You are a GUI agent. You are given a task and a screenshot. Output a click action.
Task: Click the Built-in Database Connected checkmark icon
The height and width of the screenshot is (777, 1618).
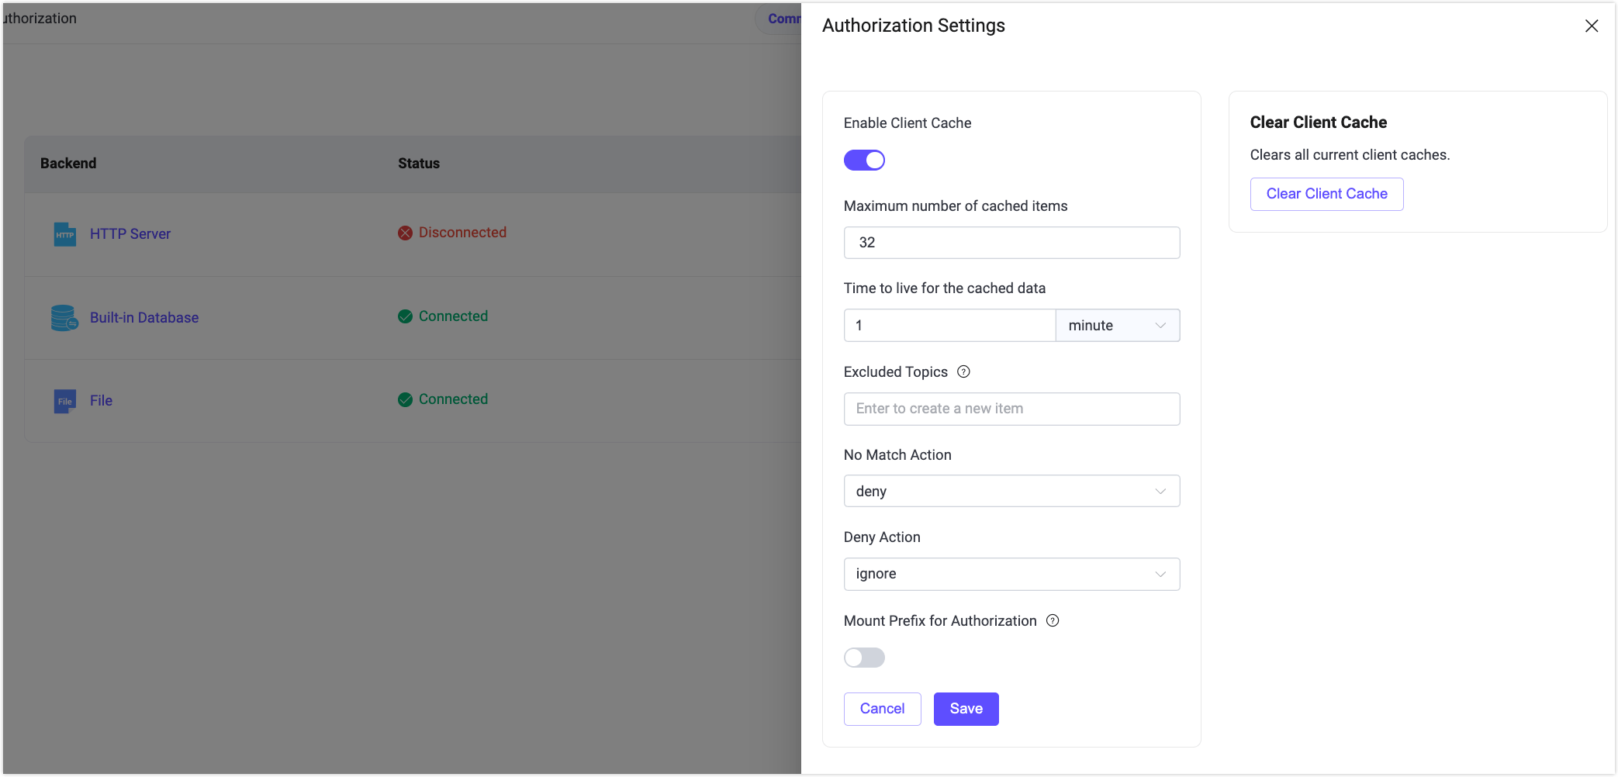click(x=405, y=316)
